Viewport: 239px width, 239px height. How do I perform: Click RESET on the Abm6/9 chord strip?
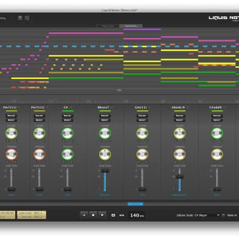(179, 120)
